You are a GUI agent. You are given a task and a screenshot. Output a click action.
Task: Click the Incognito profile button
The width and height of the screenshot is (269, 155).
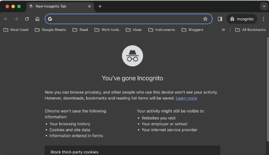point(242,19)
